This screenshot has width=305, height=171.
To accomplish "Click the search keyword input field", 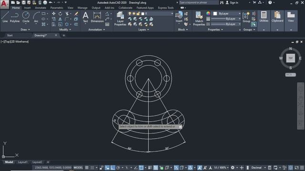I will tap(198, 2).
